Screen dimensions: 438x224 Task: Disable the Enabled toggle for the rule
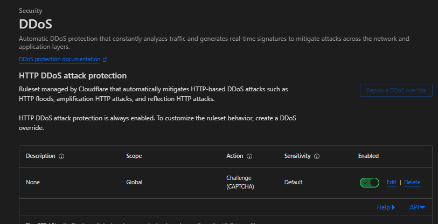(x=370, y=183)
